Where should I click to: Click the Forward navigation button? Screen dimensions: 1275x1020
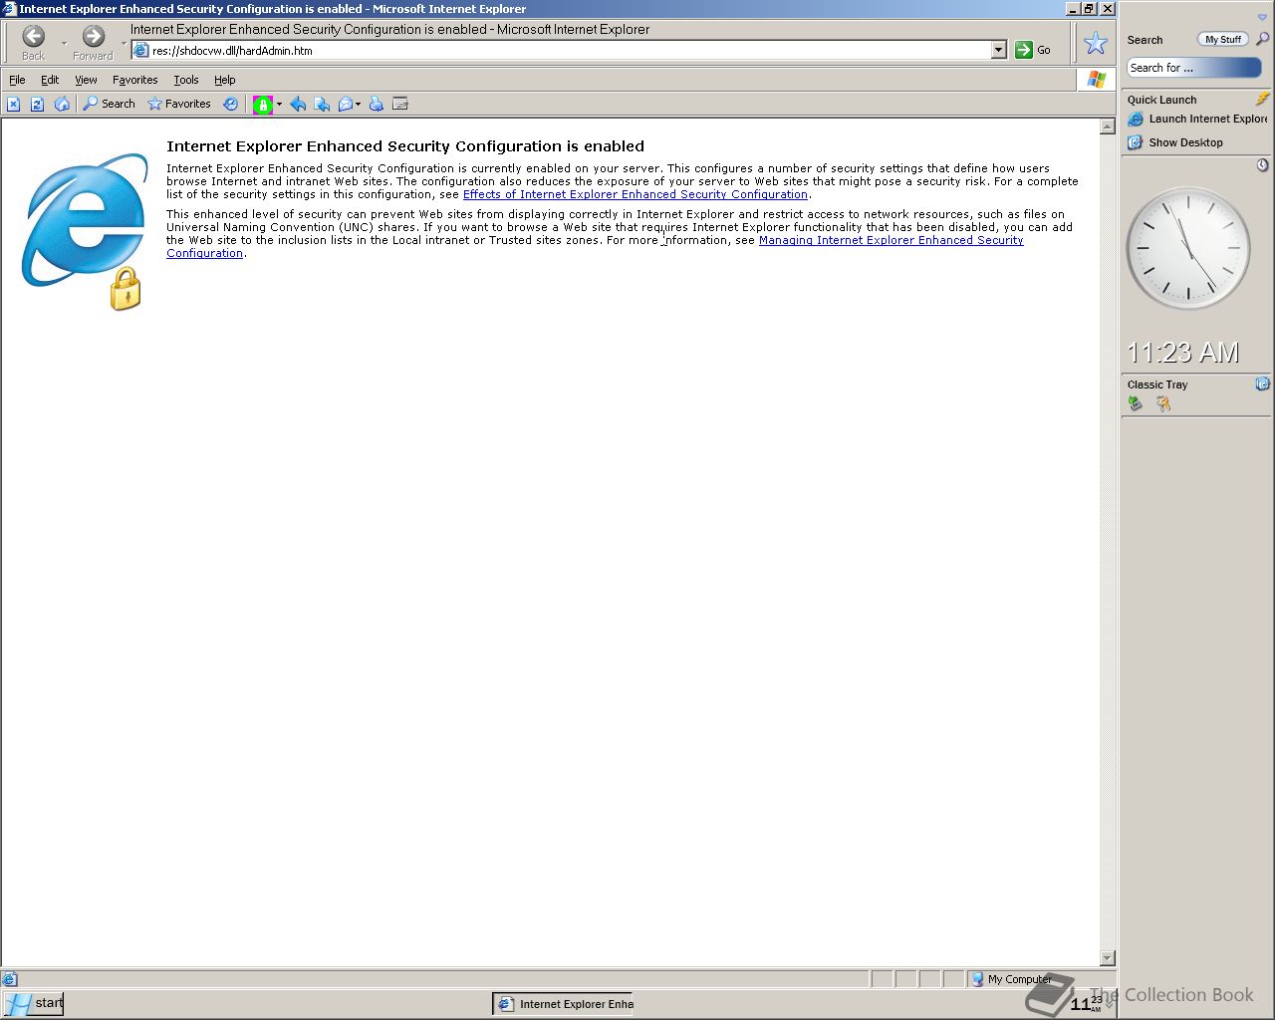pyautogui.click(x=93, y=42)
